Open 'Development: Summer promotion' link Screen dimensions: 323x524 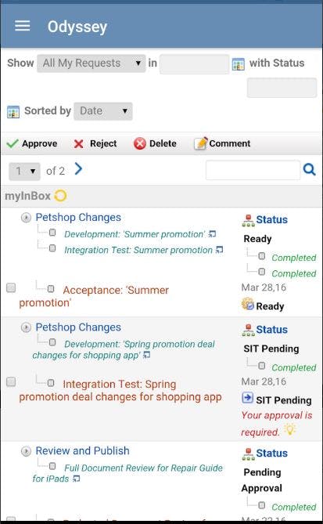135,234
